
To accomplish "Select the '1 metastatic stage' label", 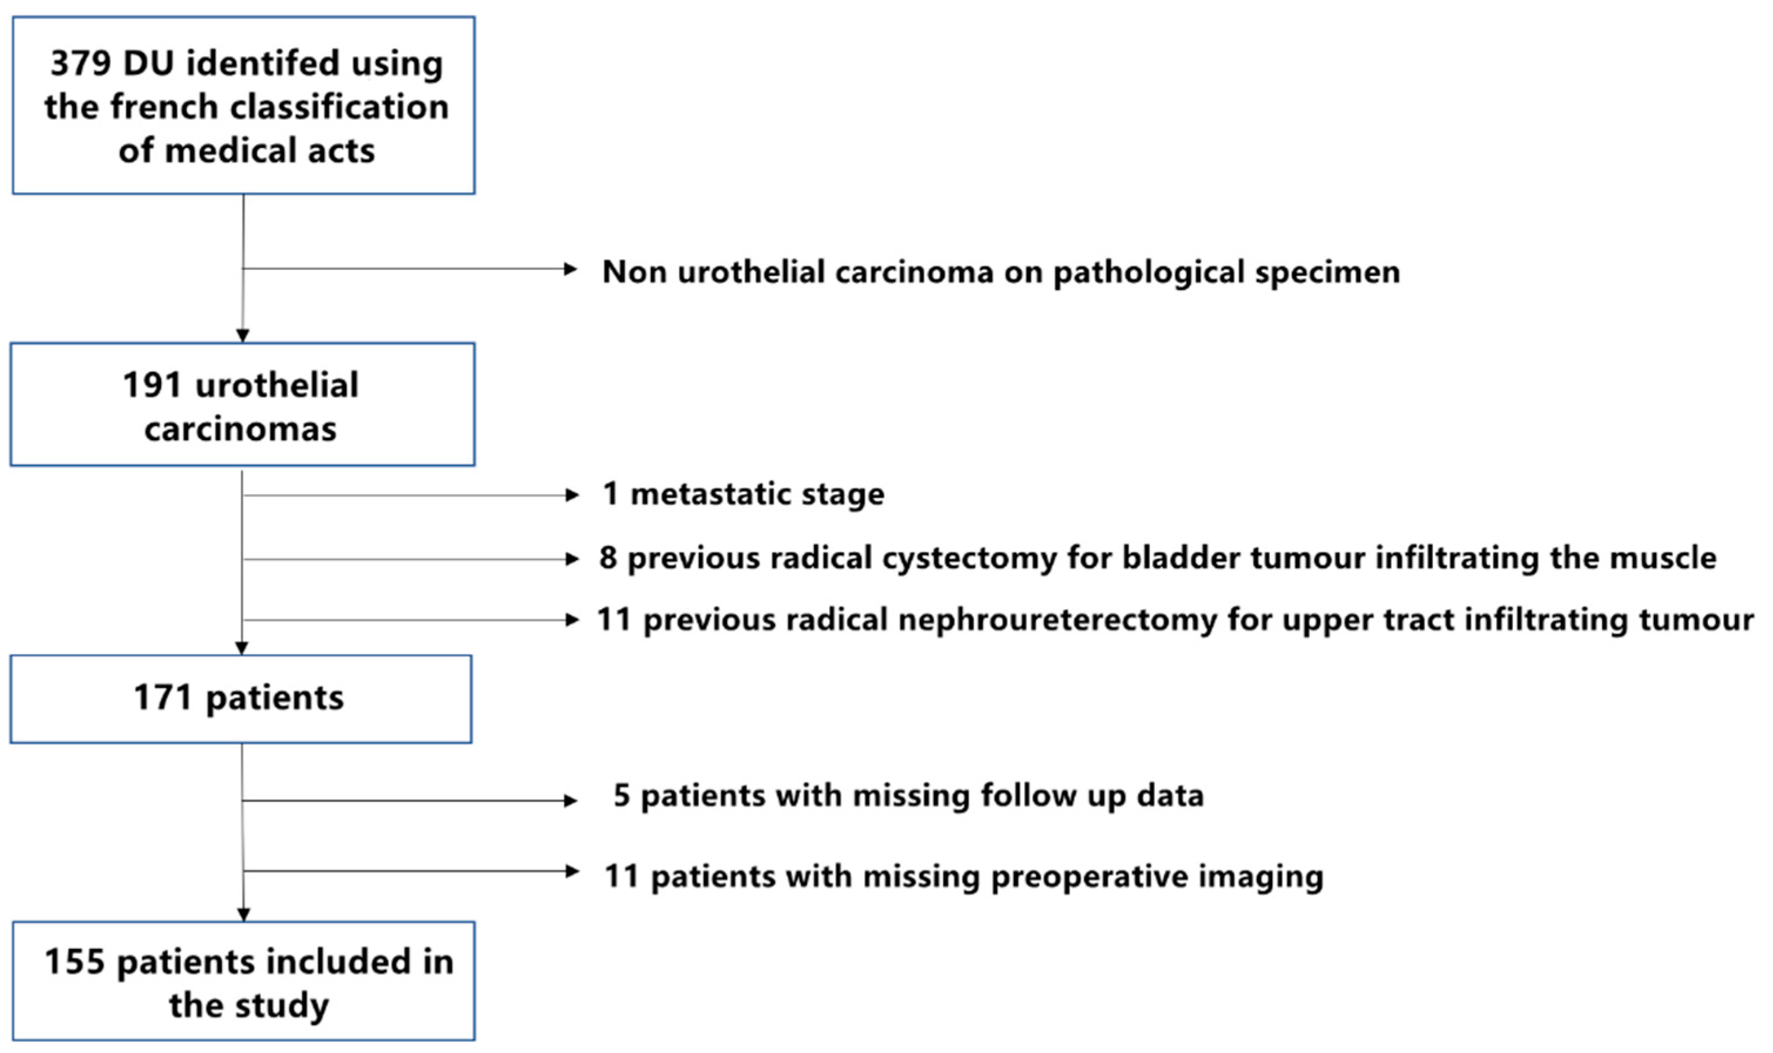I will click(743, 494).
